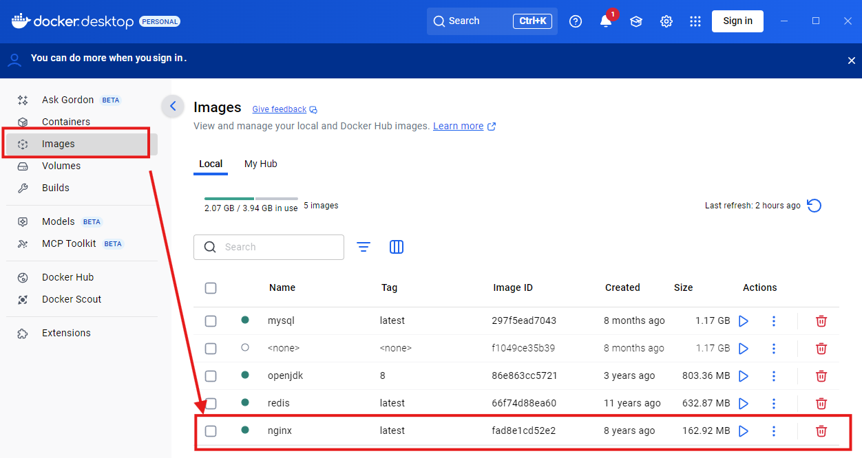This screenshot has width=862, height=458.
Task: Open the help question mark icon
Action: click(x=576, y=21)
